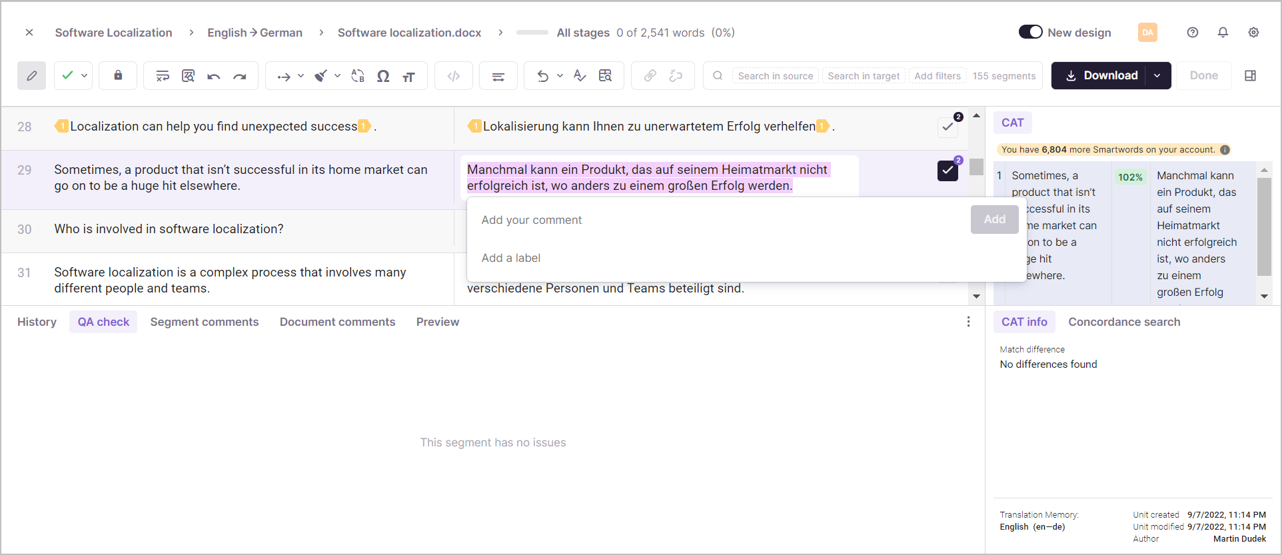
Task: Undo the last edit
Action: pos(214,77)
